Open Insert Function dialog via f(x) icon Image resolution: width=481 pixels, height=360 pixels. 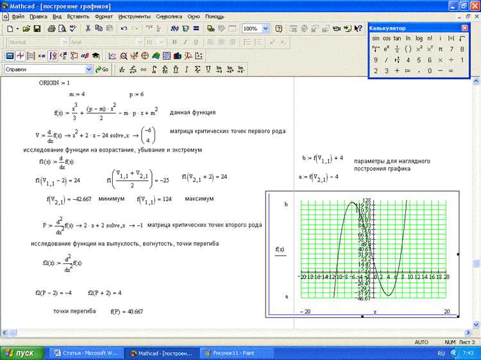pyautogui.click(x=174, y=28)
